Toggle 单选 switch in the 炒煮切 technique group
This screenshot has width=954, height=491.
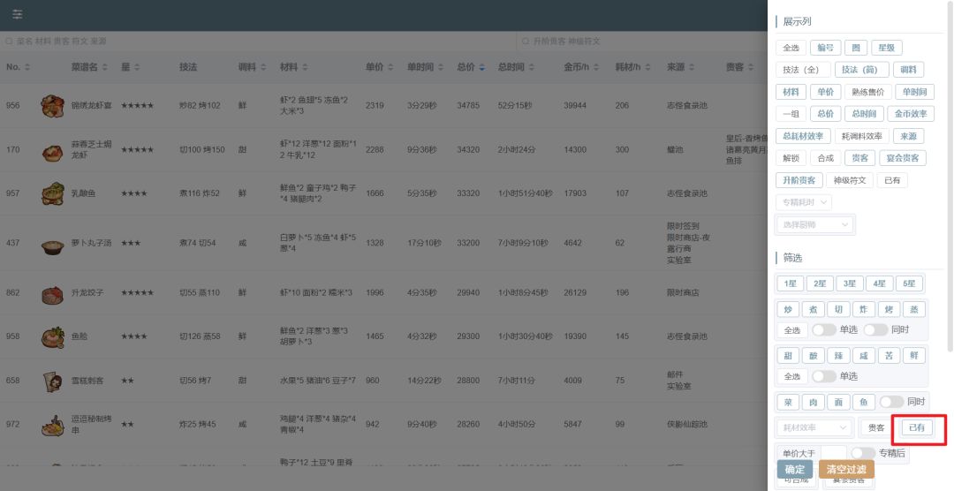(x=824, y=329)
